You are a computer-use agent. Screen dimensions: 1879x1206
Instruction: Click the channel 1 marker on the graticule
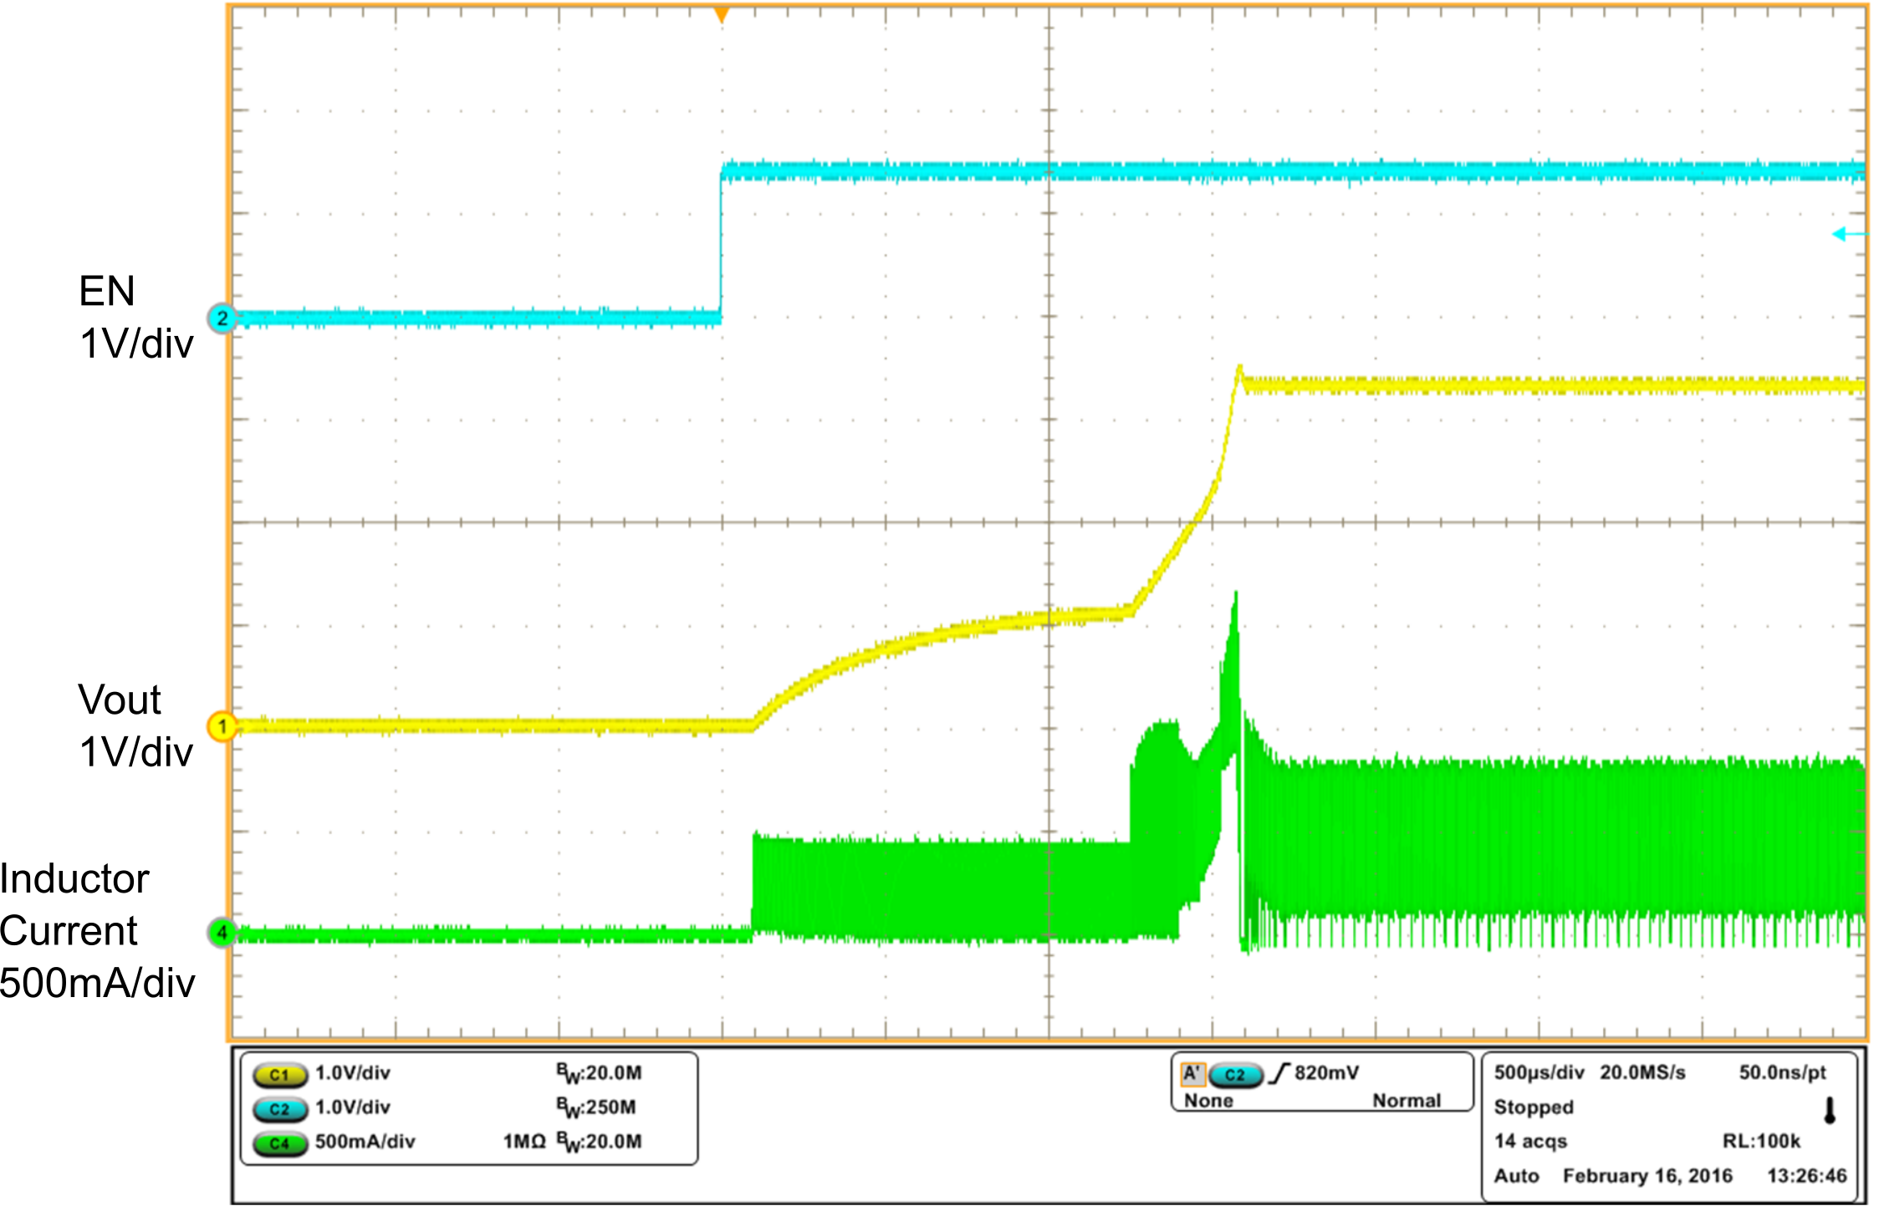click(x=222, y=727)
